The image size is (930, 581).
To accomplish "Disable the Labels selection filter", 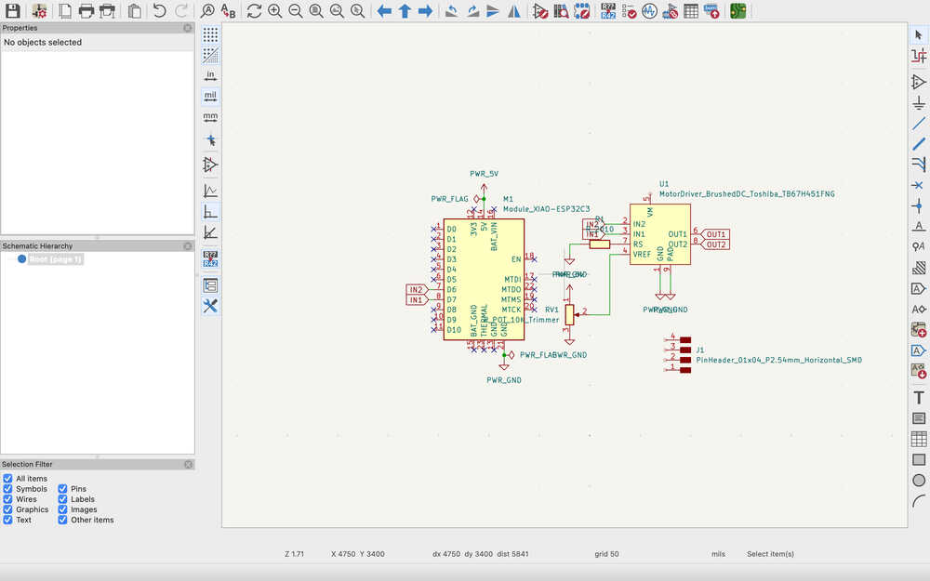I will tap(63, 499).
